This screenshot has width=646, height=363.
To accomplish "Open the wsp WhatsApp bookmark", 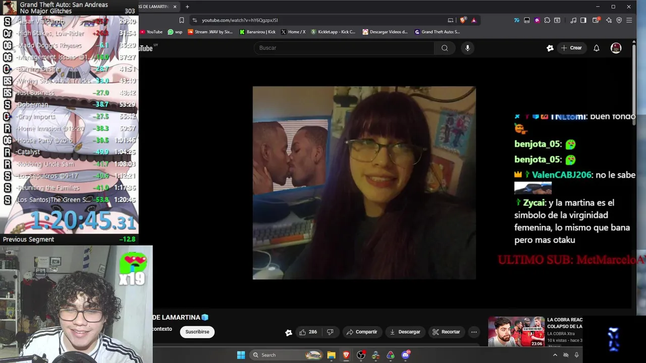I will 175,32.
